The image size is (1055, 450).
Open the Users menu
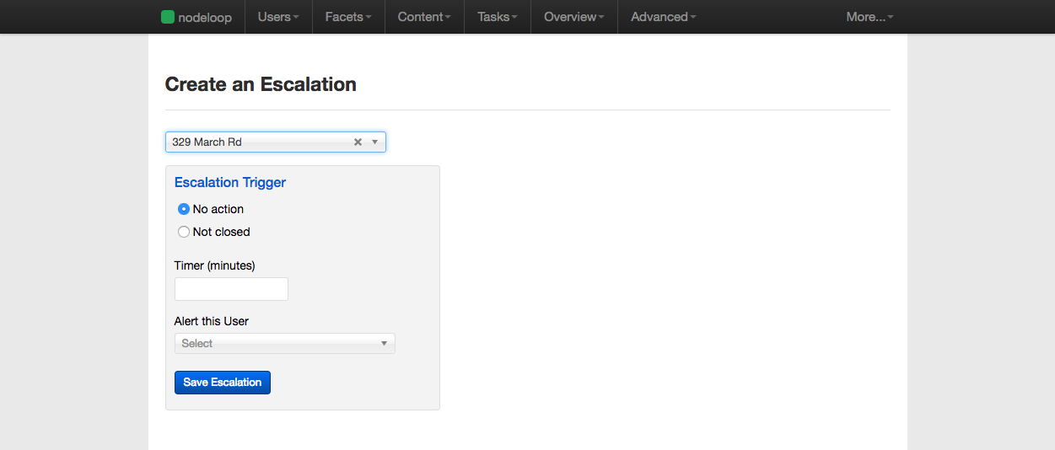[x=278, y=17]
